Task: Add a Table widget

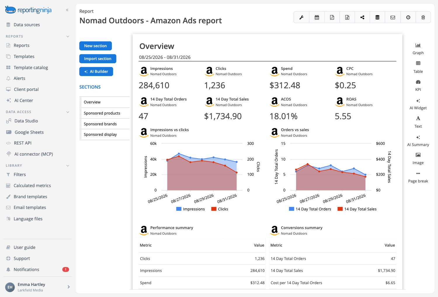Action: 418,67
